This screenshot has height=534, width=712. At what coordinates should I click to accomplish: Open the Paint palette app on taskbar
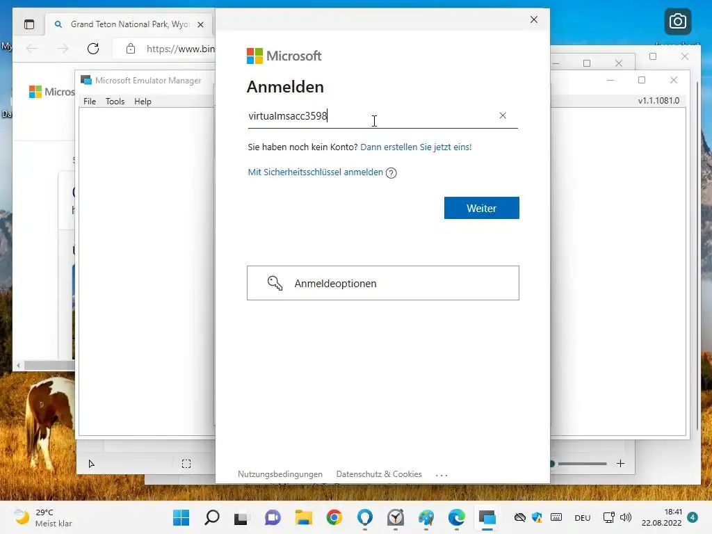click(426, 517)
